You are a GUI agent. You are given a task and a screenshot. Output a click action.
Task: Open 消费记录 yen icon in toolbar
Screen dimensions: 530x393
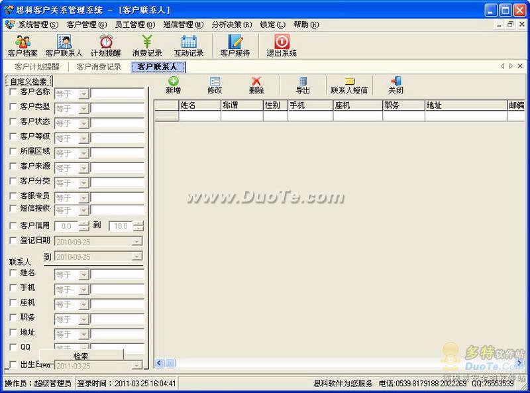click(x=146, y=45)
